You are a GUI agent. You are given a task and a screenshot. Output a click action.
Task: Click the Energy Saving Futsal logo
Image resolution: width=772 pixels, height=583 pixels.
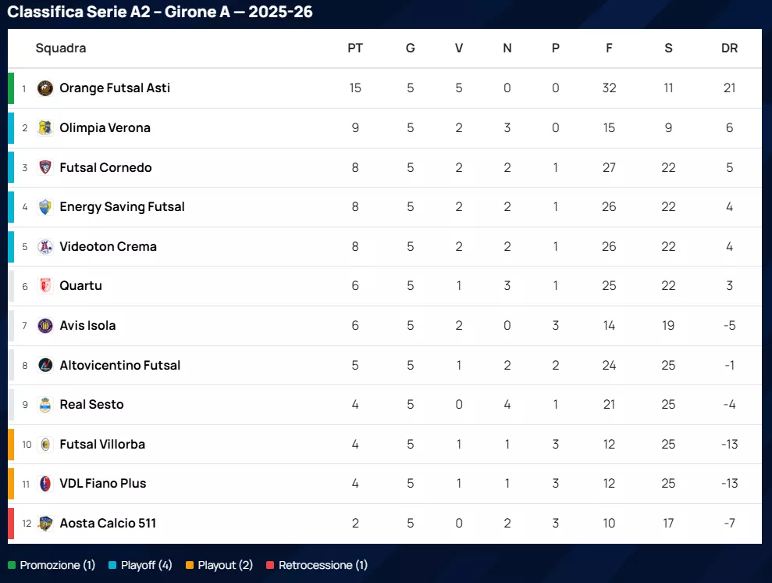point(45,207)
